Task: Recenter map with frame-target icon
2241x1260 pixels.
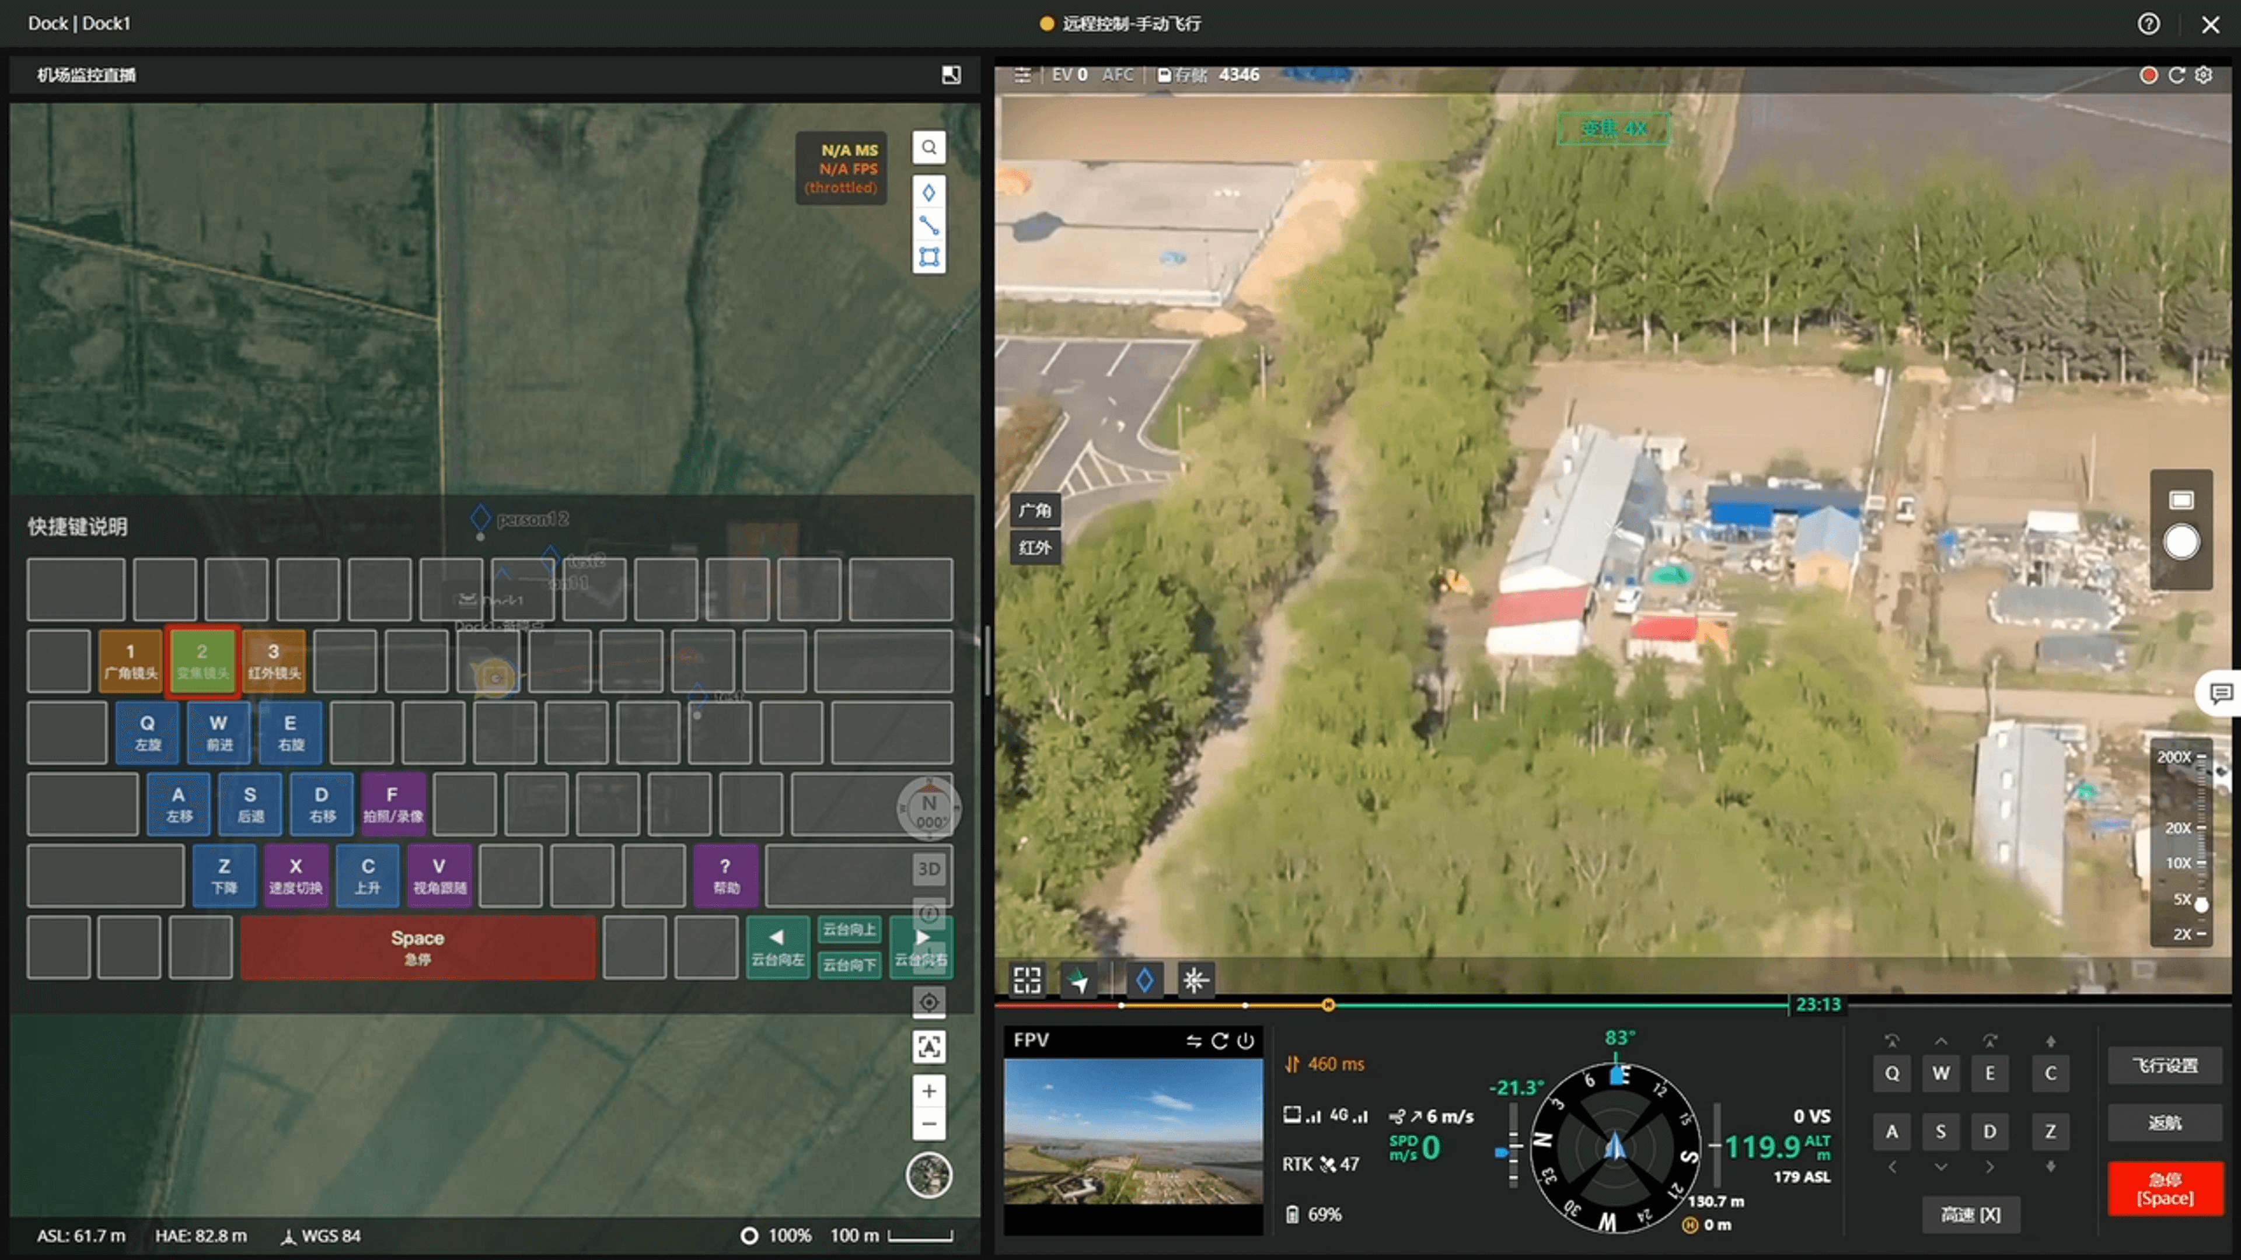Action: coord(928,1047)
